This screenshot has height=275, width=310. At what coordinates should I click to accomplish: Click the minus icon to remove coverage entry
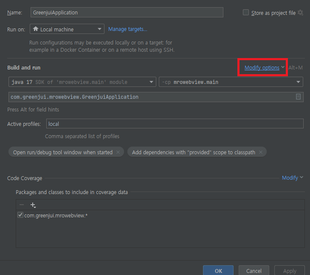click(22, 205)
